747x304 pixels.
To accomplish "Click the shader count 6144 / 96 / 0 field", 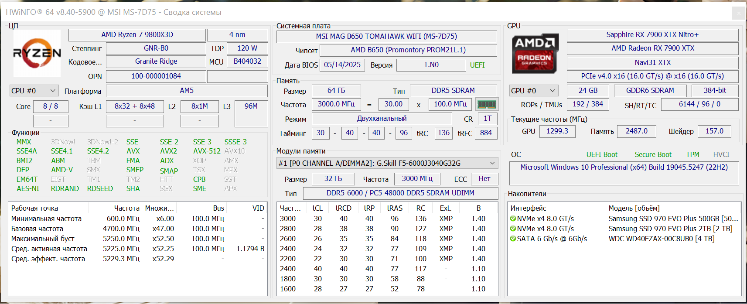I will tap(699, 104).
